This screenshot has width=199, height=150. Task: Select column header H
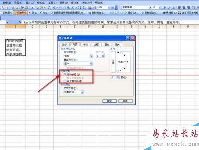coord(103,27)
